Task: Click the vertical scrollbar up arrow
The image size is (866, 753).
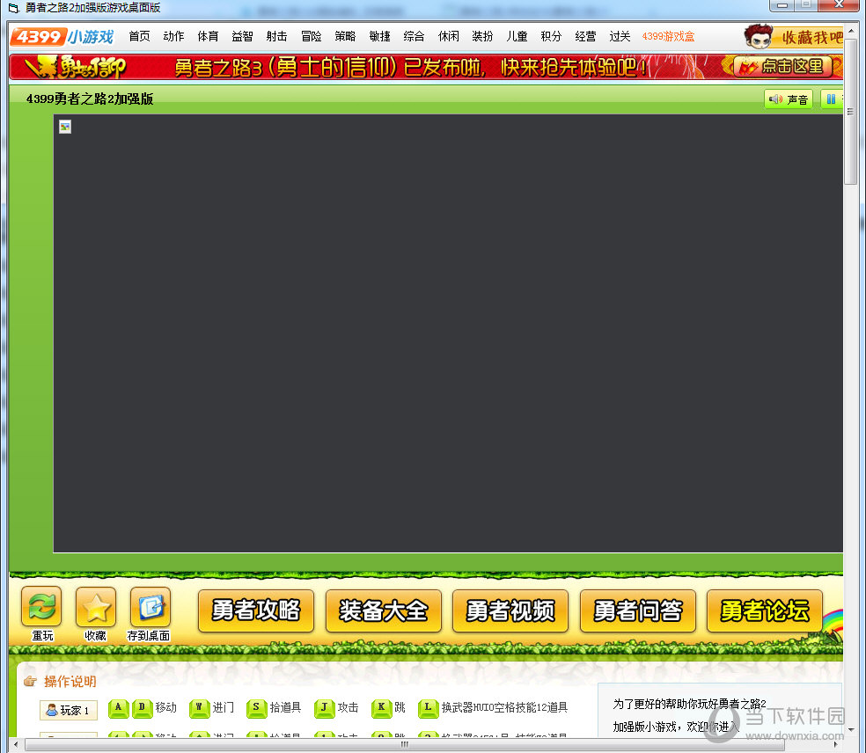Action: 850,30
